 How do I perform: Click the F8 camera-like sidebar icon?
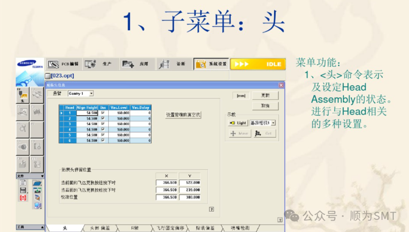[x=23, y=147]
